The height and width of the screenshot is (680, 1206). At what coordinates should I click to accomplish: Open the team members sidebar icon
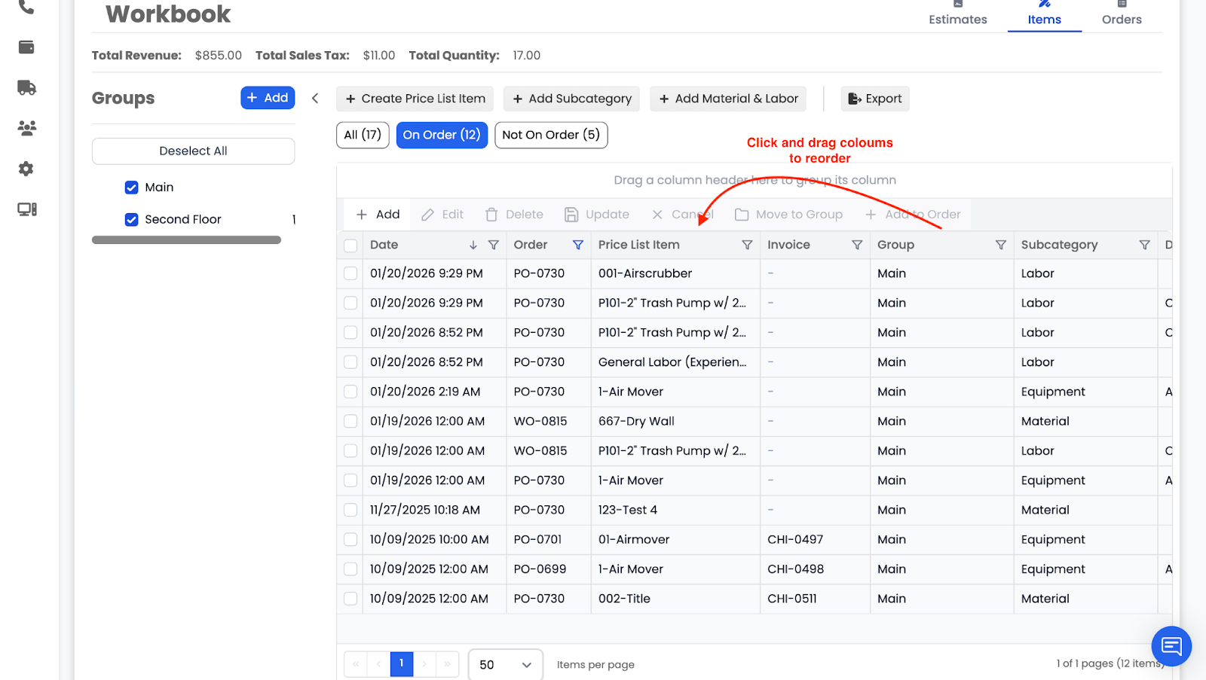(26, 128)
